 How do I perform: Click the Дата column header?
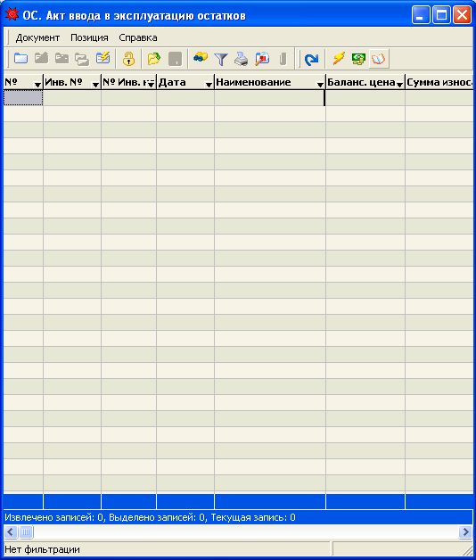click(185, 82)
